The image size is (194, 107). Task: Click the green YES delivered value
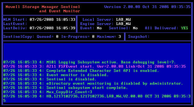[184, 28]
